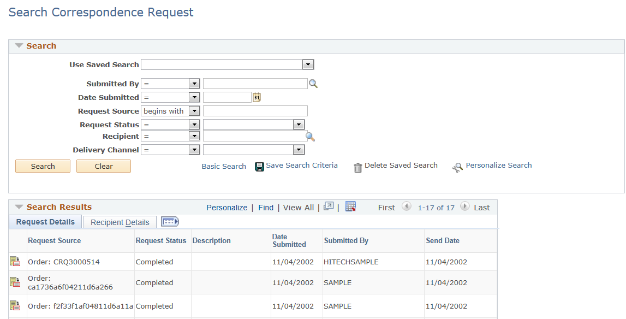626x319 pixels.
Task: Click the Submitted By text field
Action: [x=255, y=84]
